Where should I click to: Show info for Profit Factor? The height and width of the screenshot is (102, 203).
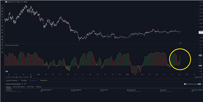coord(107,90)
